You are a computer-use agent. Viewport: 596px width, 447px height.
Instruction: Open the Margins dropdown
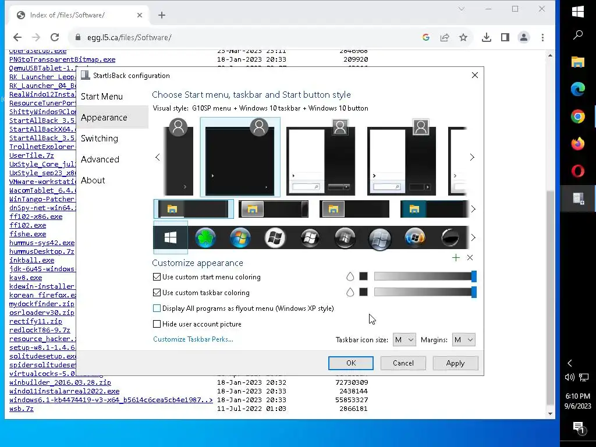point(464,340)
